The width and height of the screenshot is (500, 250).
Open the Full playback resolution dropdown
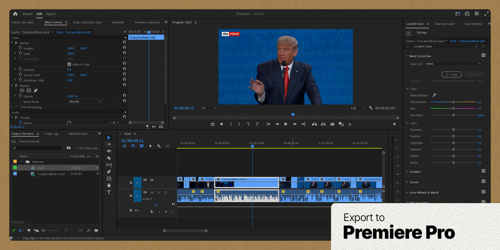[357, 108]
